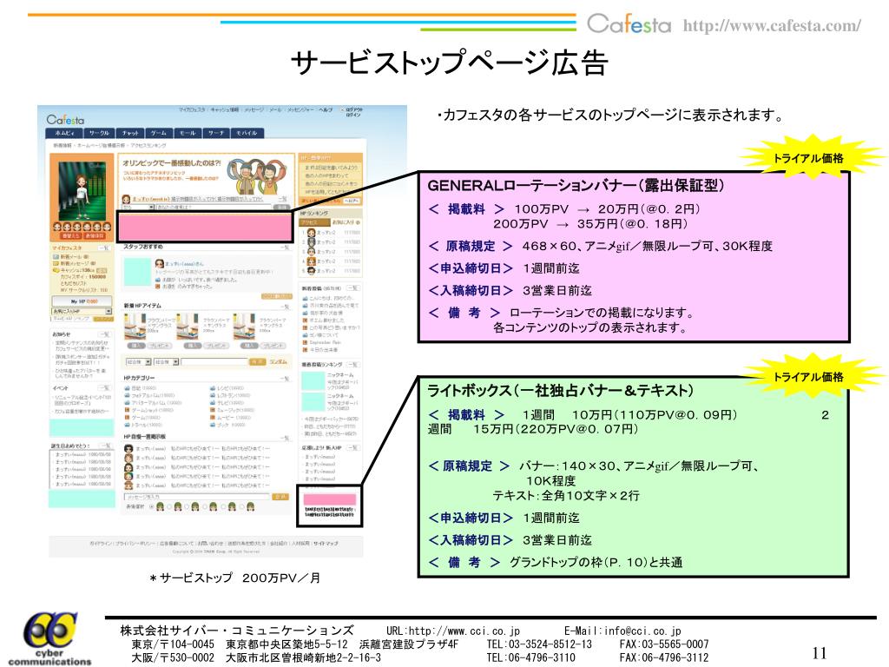Select the last 表情選択 radio button

[241, 506]
